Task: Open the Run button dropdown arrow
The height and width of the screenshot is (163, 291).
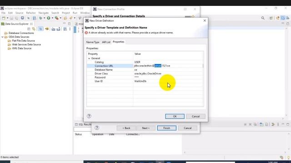Action: point(52,18)
